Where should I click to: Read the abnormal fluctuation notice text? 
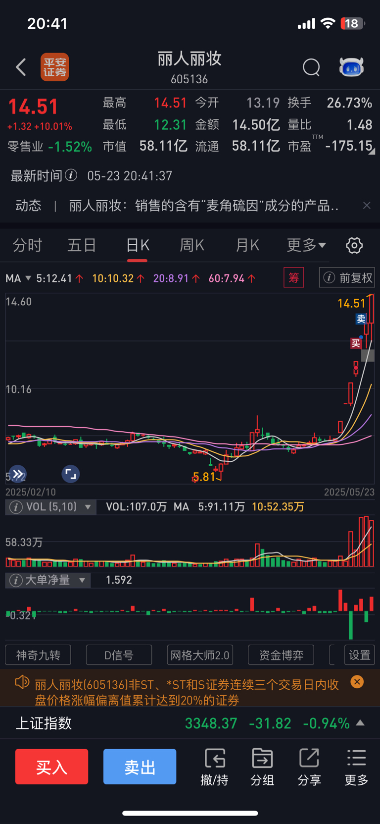click(x=187, y=692)
